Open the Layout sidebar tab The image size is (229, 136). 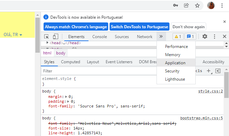(x=93, y=62)
